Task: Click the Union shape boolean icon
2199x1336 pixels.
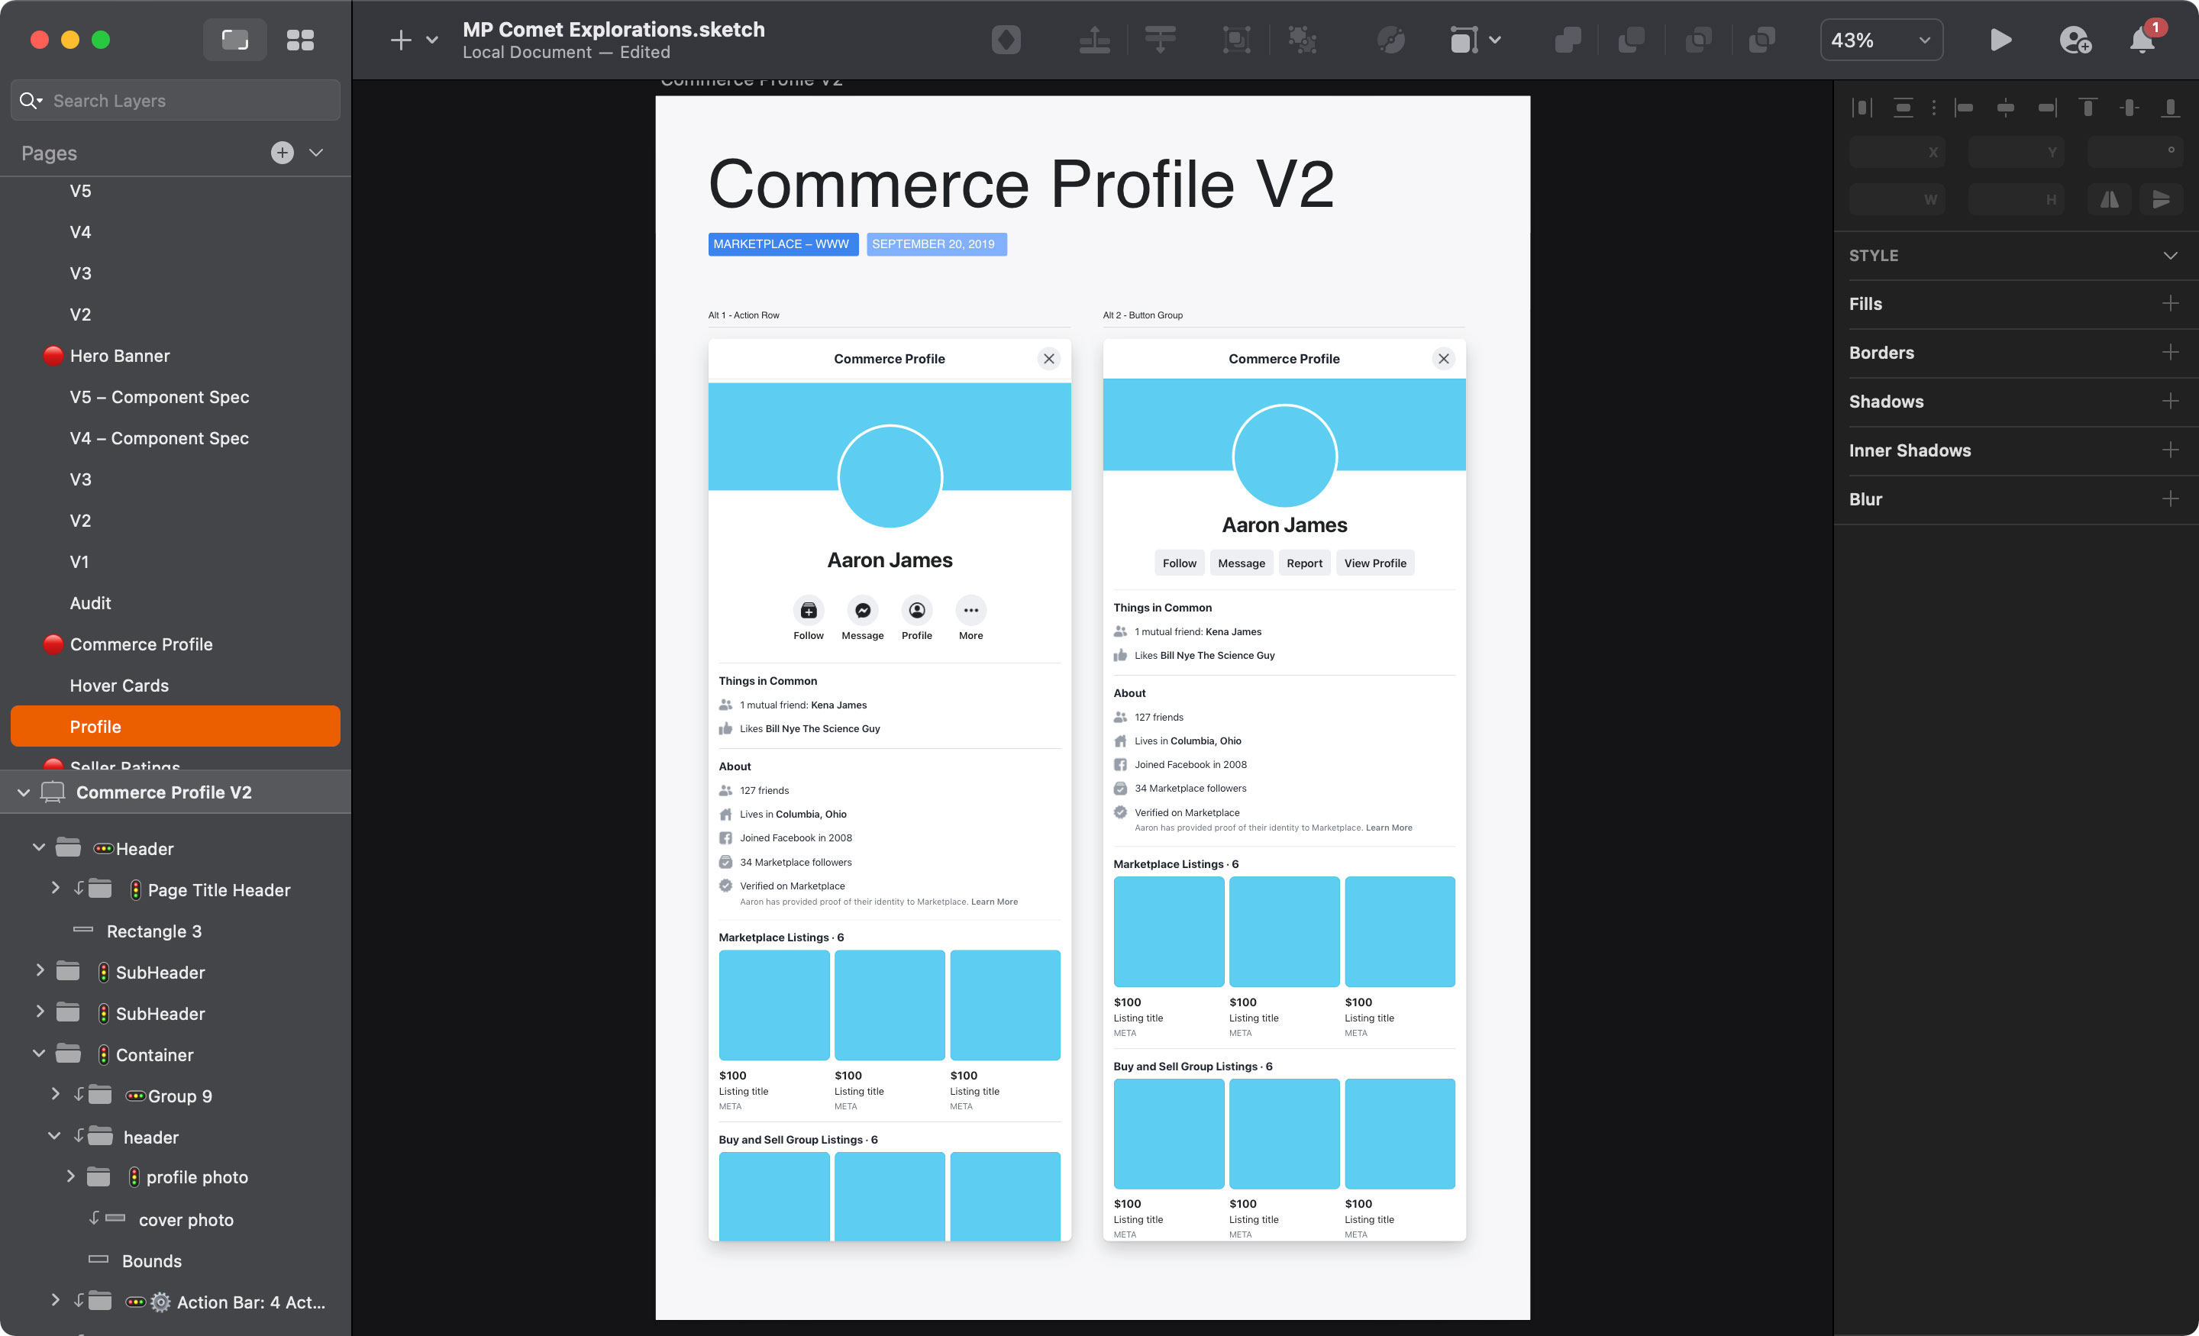Action: tap(1568, 39)
